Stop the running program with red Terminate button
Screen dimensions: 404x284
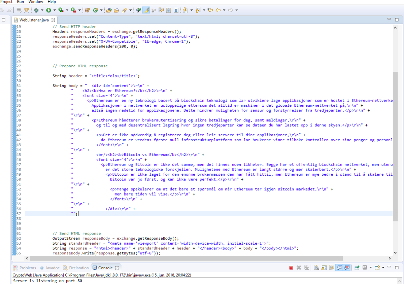(291, 268)
